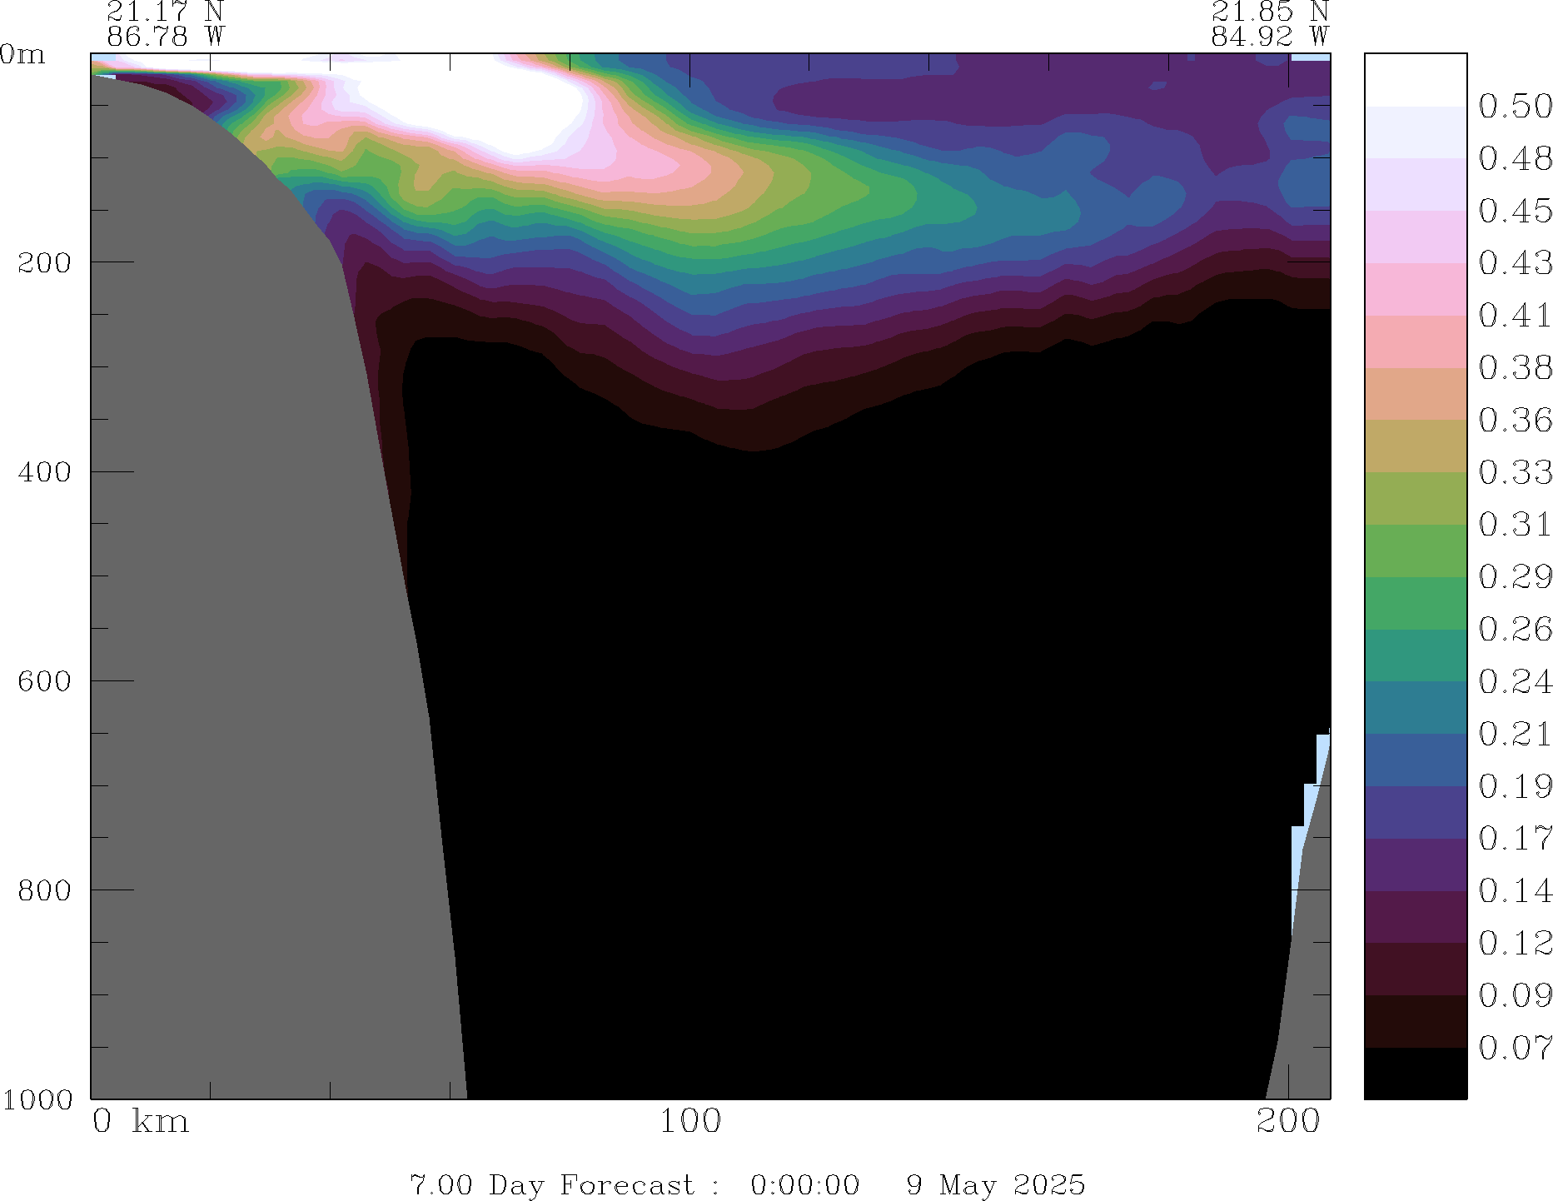Click the 800 depth axis label
Screen dimensions: 1553x1201
[45, 890]
